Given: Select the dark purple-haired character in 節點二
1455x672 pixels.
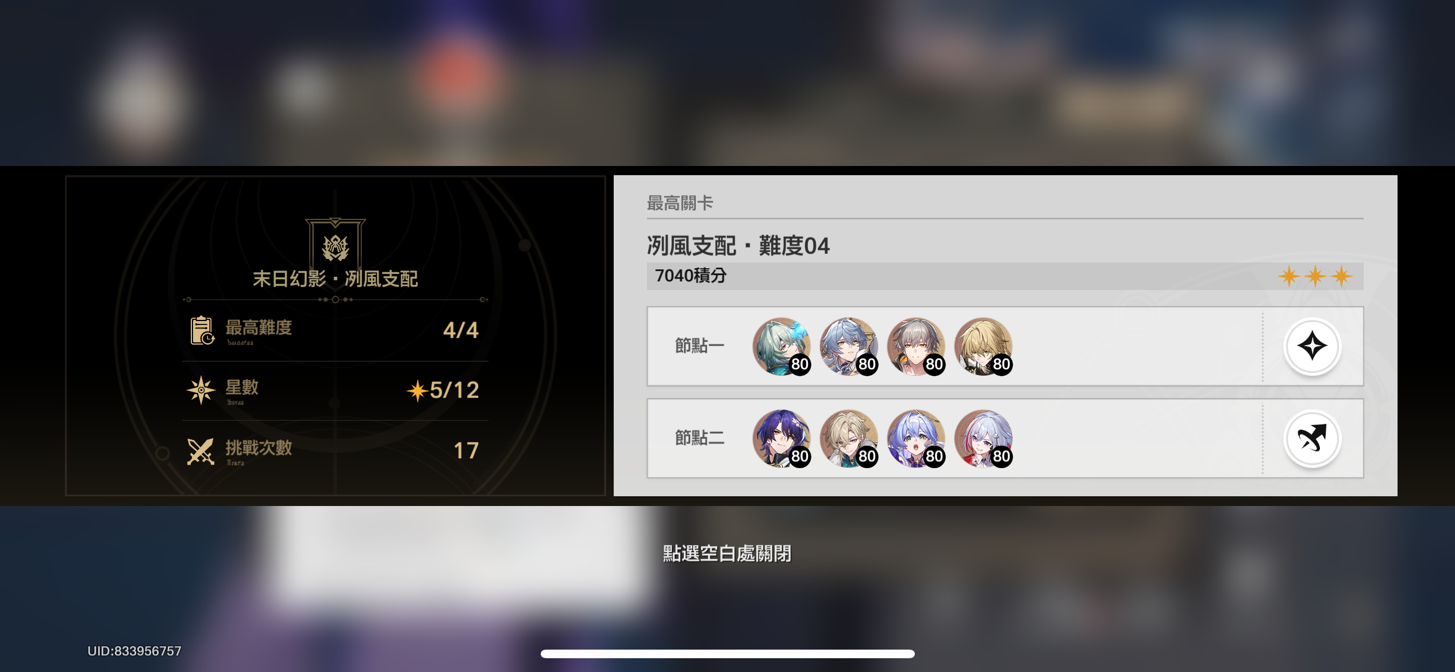Looking at the screenshot, I should tap(782, 439).
